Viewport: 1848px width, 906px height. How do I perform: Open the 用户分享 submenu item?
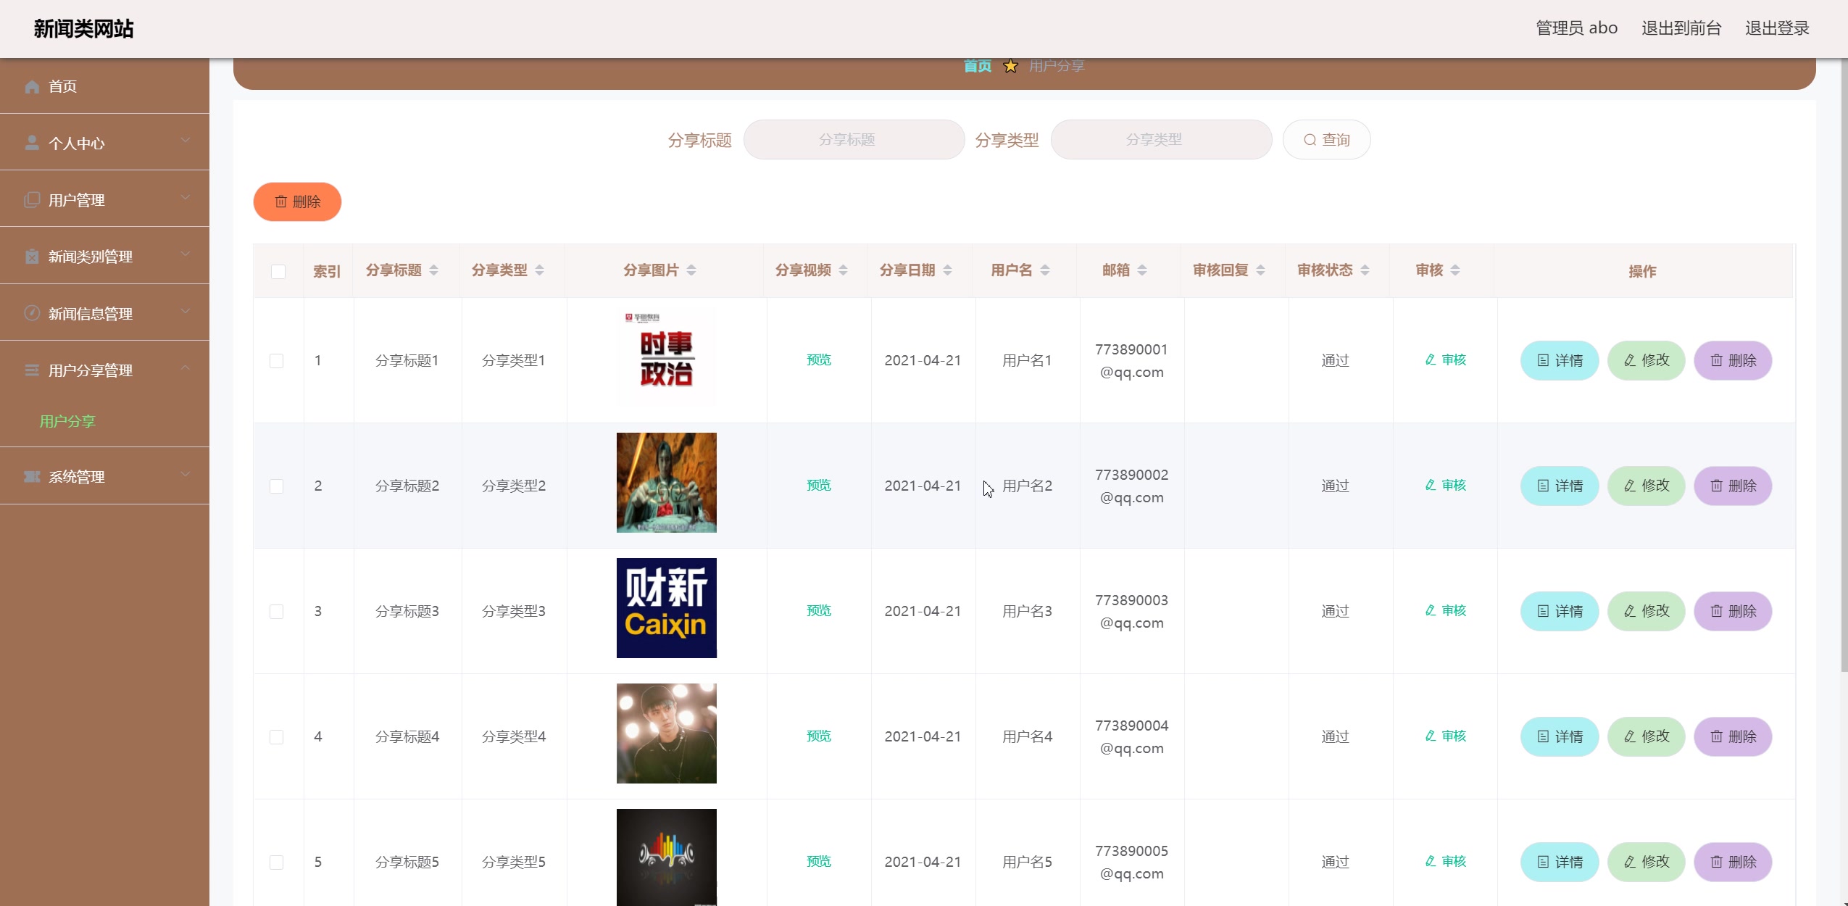click(67, 421)
